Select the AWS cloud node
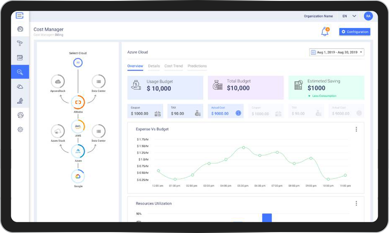 pos(78,126)
